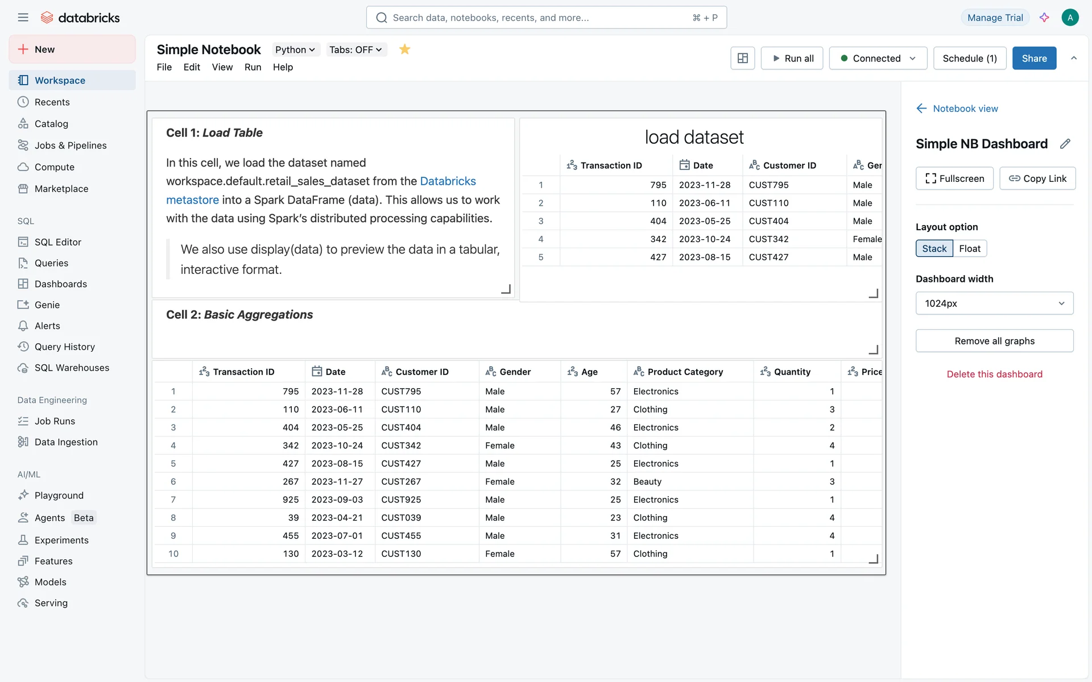This screenshot has height=682, width=1092.
Task: Open the Python language dropdown
Action: click(295, 49)
